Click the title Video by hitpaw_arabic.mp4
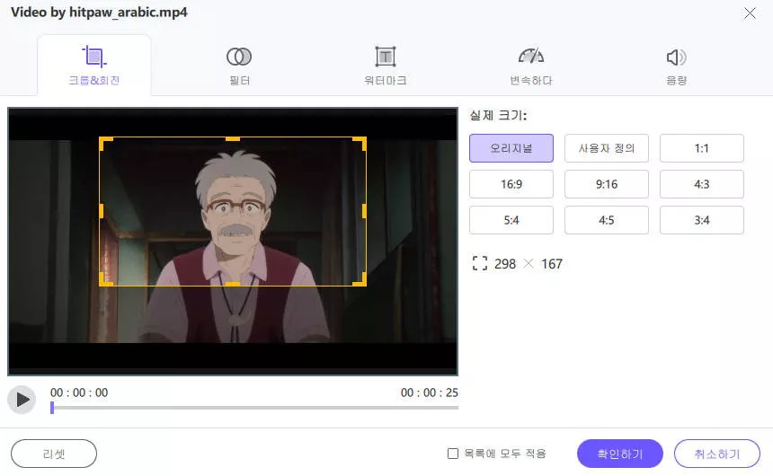The width and height of the screenshot is (773, 476). [x=99, y=13]
